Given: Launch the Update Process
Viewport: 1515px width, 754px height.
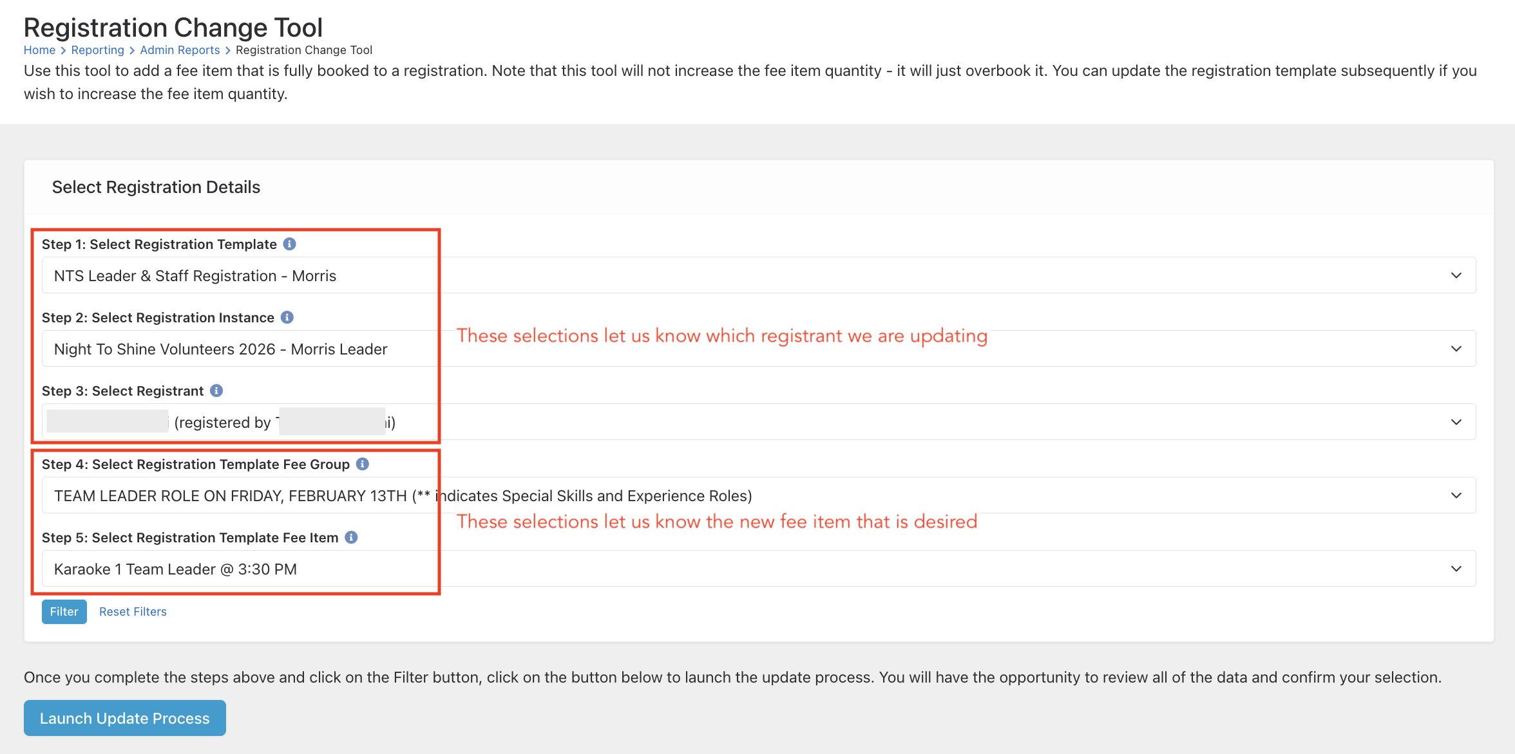Looking at the screenshot, I should click(x=125, y=718).
